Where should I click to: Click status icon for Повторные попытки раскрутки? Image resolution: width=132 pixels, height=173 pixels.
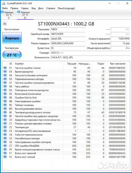point(5,90)
